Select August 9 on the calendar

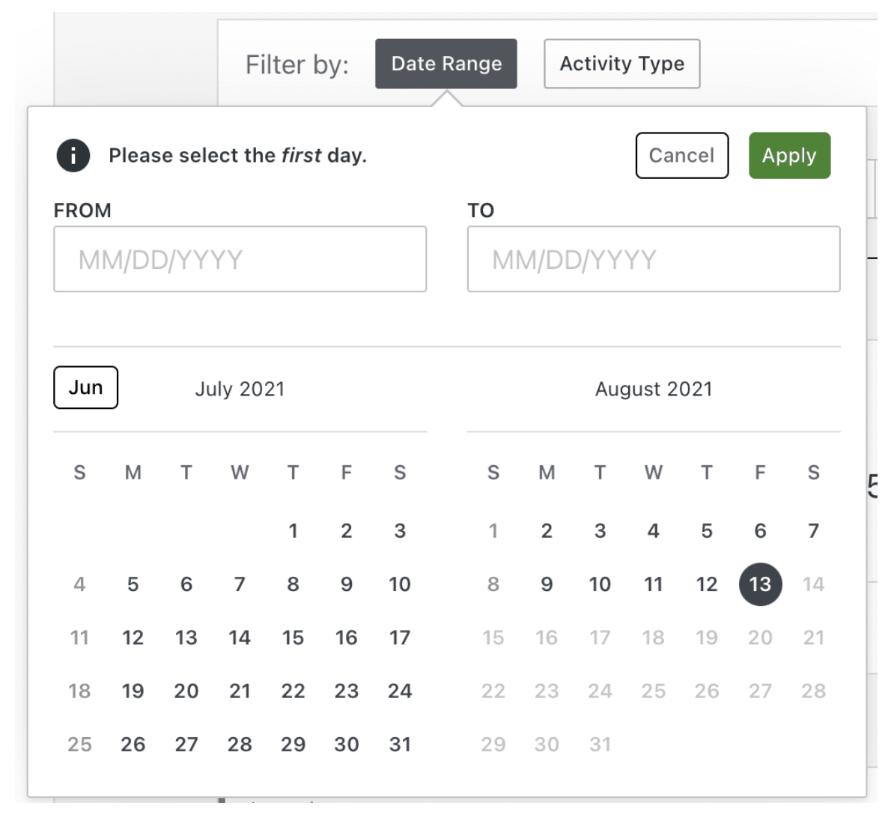coord(546,584)
